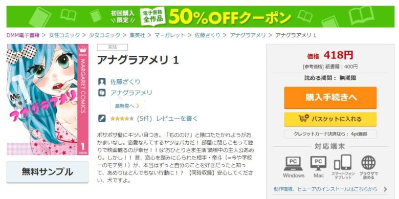Click 無料サンプル free sample button
The width and height of the screenshot is (399, 199).
48,172
